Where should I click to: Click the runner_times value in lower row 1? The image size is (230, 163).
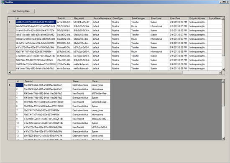pos(101,85)
